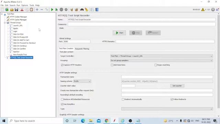Click the toolbar Shutdown round icon
Image resolution: width=220 pixels, height=124 pixels.
point(66,10)
